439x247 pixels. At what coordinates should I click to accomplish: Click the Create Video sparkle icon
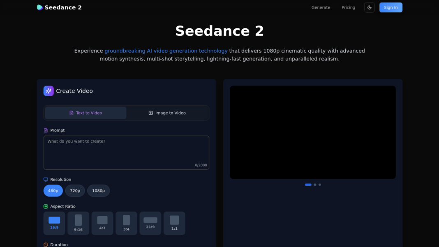coord(49,91)
